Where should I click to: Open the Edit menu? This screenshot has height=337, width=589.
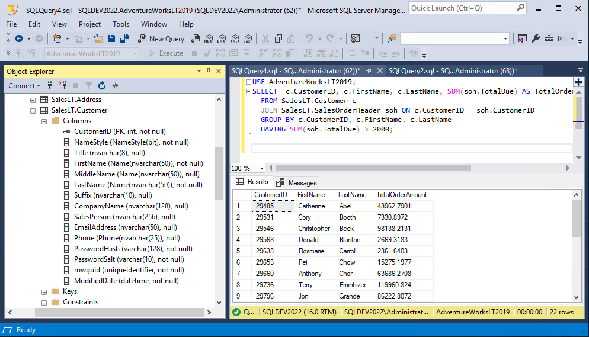point(34,24)
